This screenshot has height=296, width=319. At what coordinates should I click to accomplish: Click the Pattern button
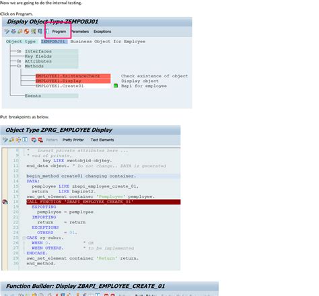point(52,140)
